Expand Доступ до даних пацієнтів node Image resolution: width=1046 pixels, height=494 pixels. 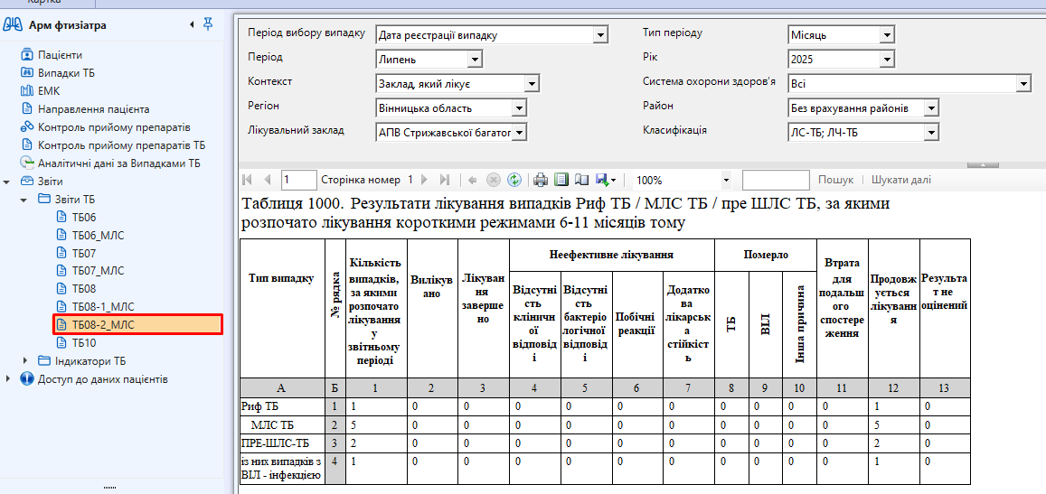click(8, 379)
